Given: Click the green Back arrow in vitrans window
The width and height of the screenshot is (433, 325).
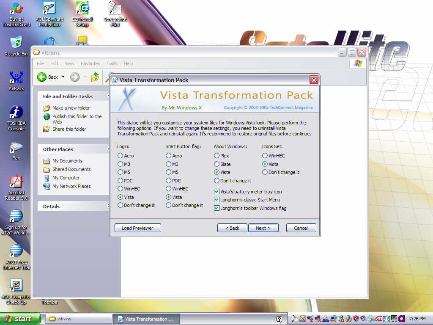Looking at the screenshot, I should coord(42,77).
